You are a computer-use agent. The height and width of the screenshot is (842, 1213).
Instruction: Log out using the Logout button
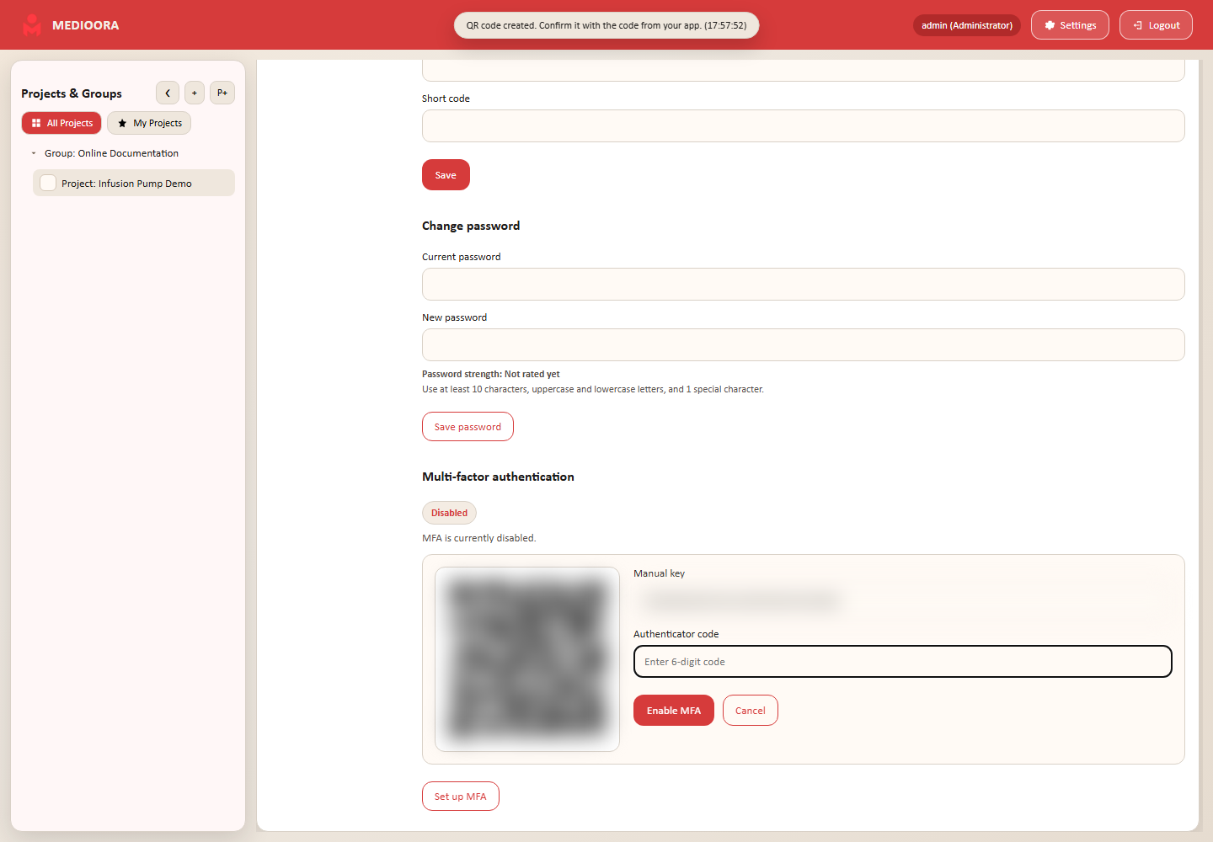tap(1156, 25)
